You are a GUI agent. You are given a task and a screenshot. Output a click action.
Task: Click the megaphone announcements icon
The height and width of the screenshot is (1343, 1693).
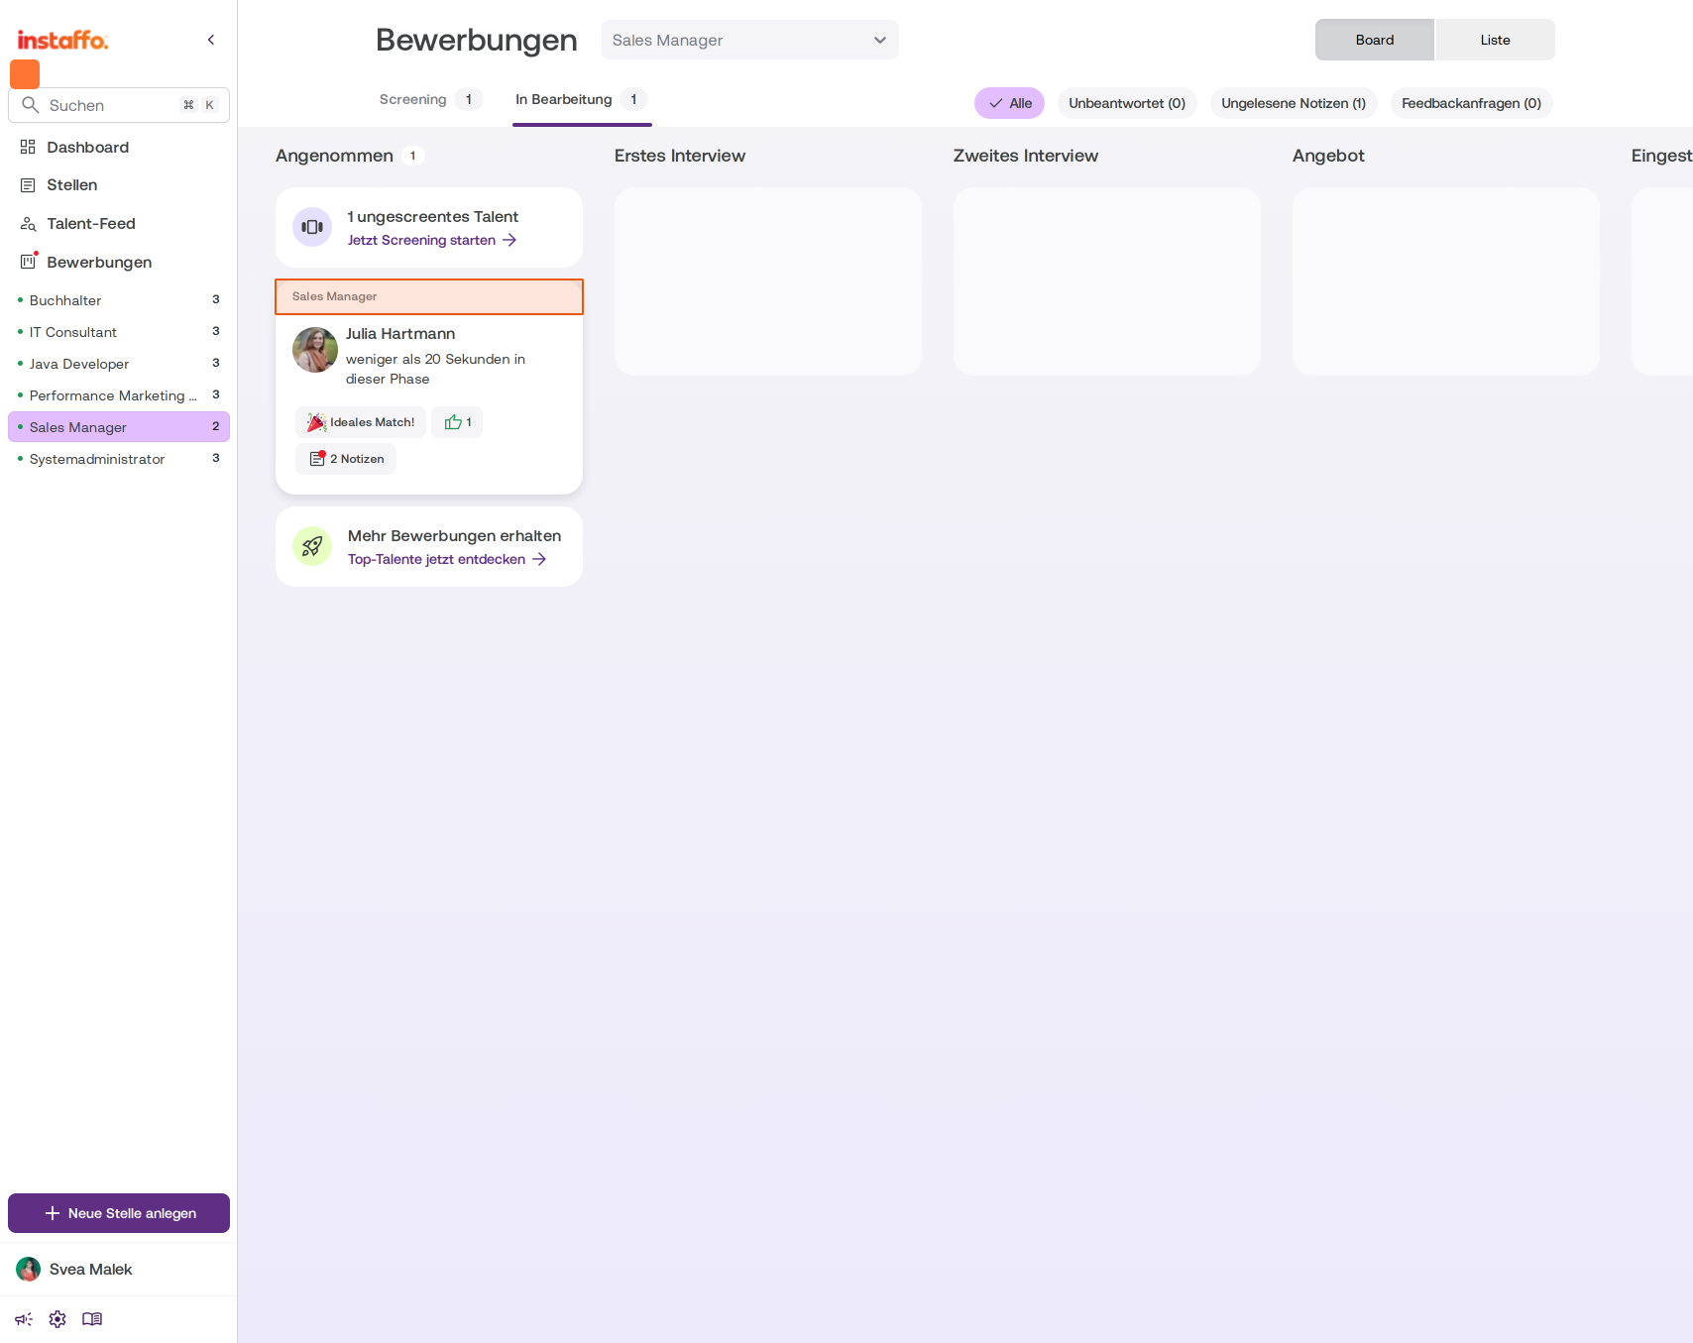(x=24, y=1319)
